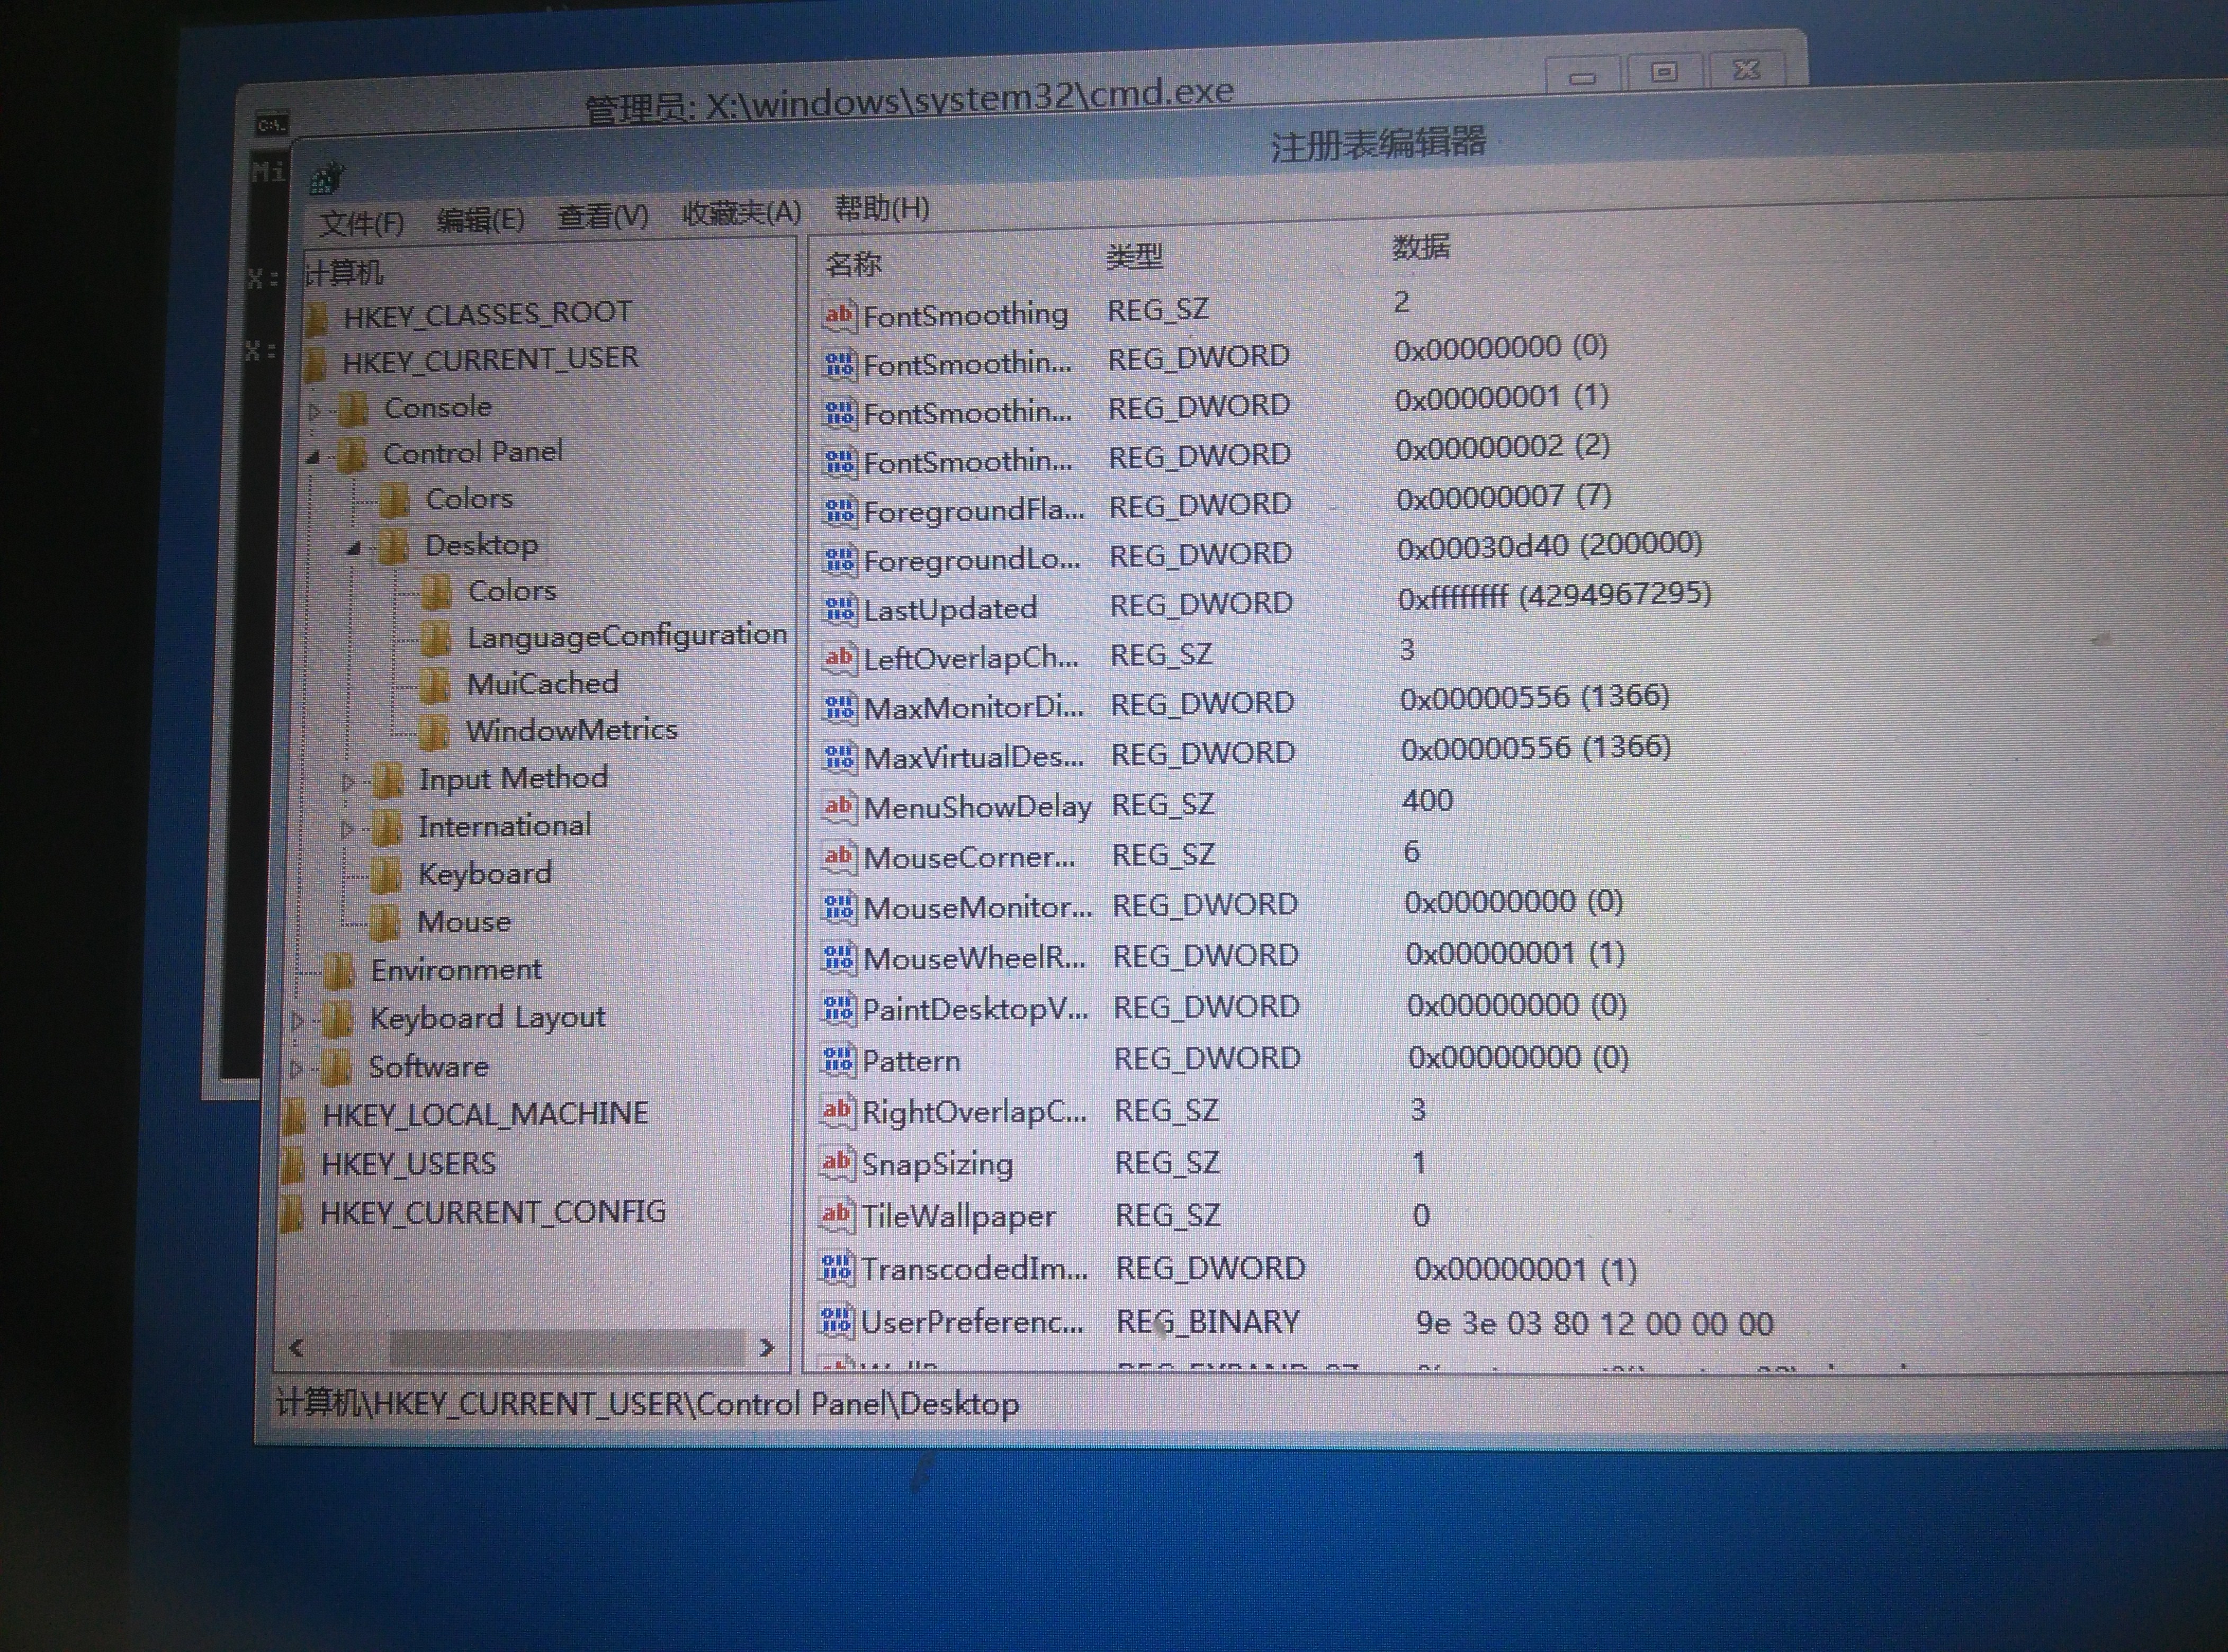
Task: Sort by the 名称 column header
Action: pyautogui.click(x=853, y=264)
